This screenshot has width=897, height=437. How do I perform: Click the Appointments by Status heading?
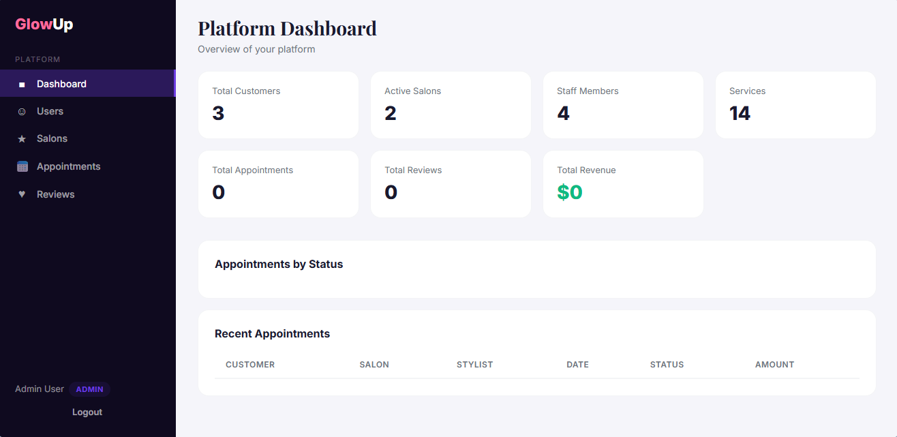(x=279, y=264)
